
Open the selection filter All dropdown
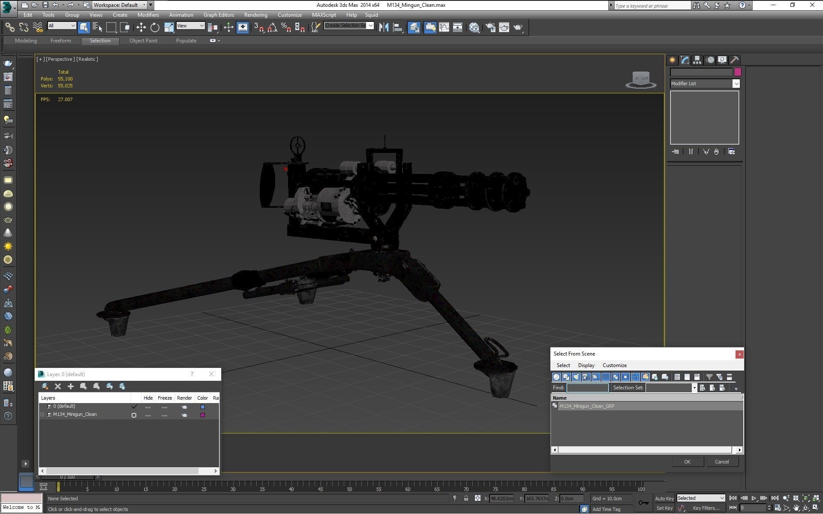(62, 26)
